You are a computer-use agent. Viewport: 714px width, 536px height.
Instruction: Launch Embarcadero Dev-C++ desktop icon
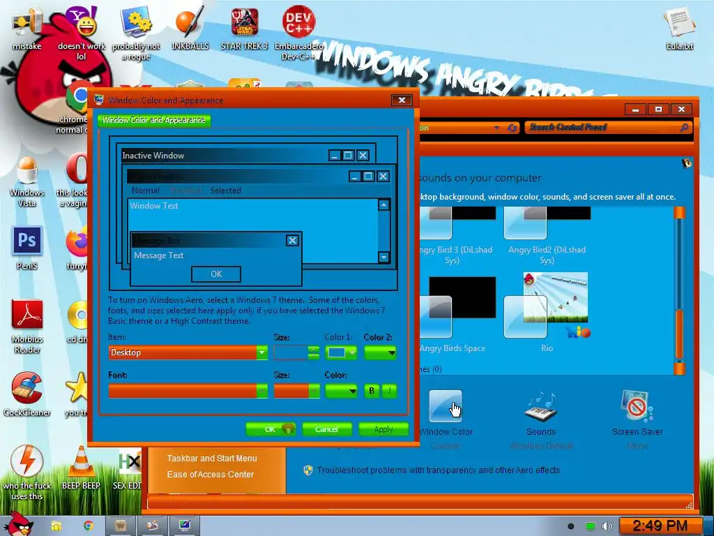[x=298, y=32]
